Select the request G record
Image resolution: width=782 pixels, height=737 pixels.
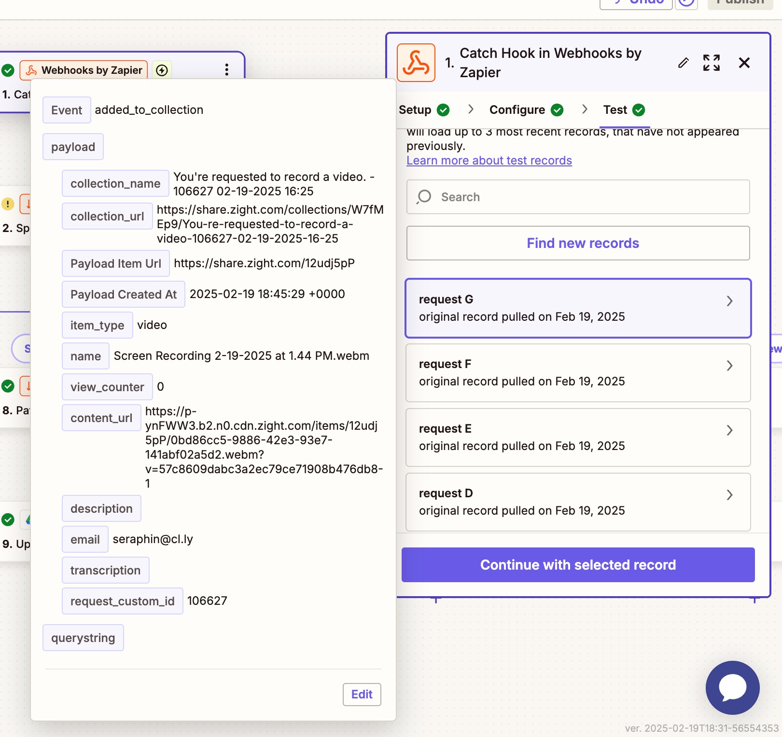tap(578, 308)
